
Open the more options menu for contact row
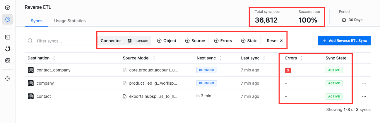tap(364, 96)
